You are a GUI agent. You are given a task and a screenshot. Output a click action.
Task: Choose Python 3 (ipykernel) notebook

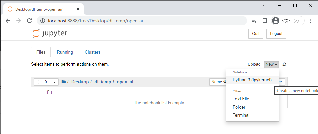pos(252,80)
